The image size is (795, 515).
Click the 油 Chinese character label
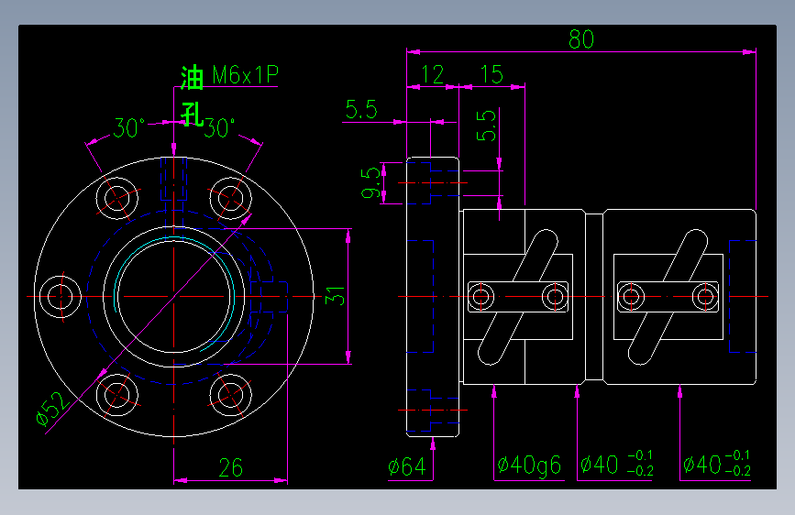point(193,78)
